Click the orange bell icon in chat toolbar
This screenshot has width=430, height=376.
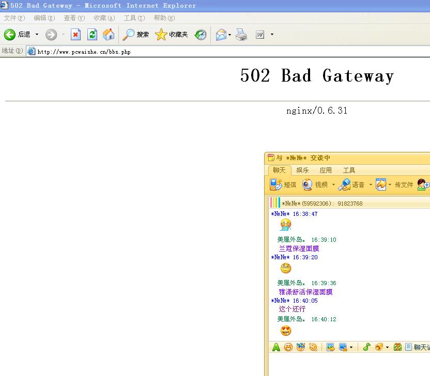click(x=379, y=347)
